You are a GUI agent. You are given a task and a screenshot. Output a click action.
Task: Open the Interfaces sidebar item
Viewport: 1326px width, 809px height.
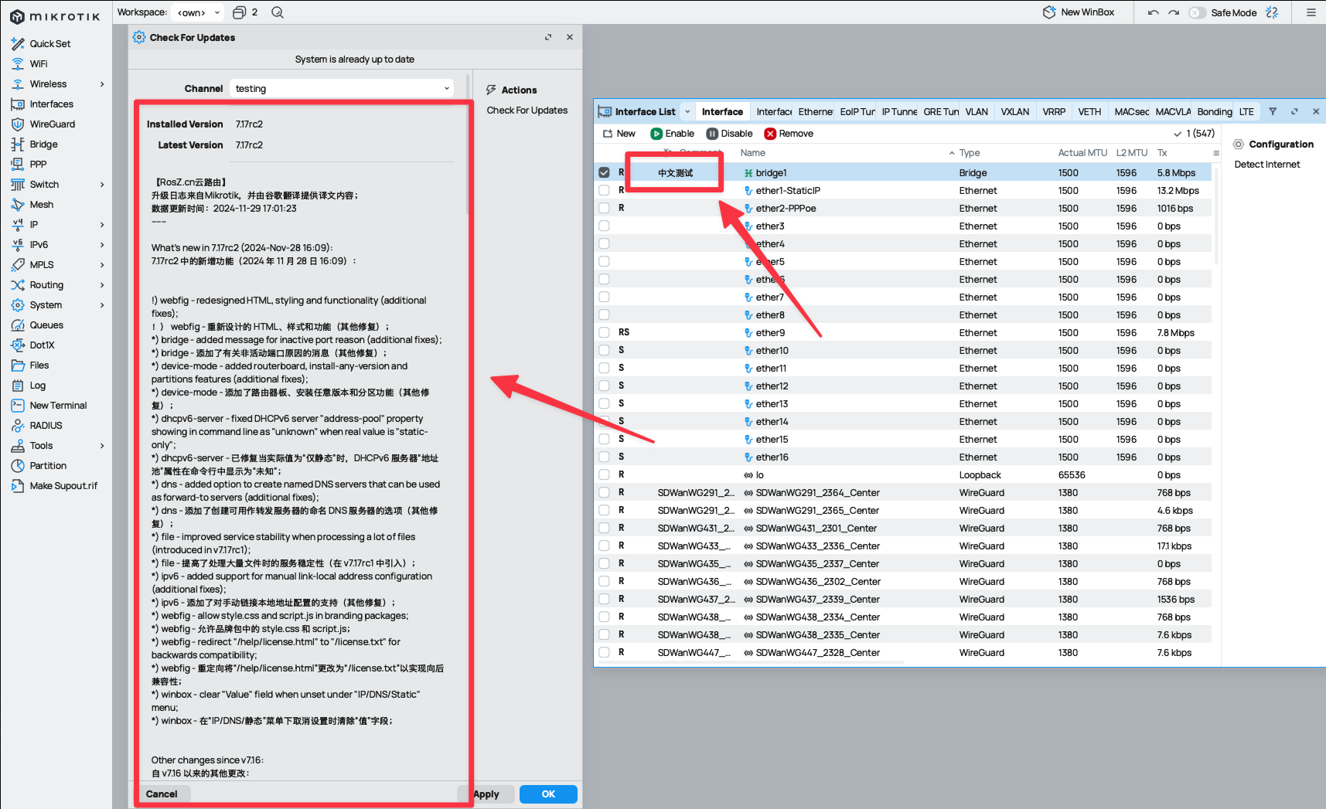(51, 104)
